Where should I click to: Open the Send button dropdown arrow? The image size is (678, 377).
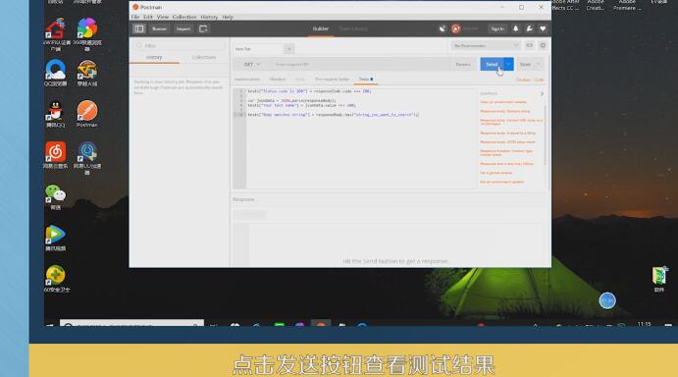(508, 65)
